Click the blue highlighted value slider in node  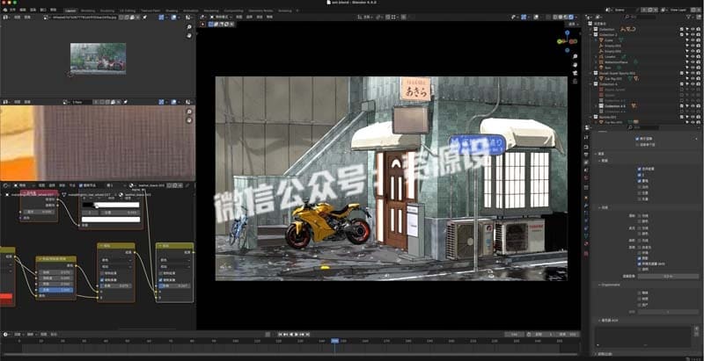pyautogui.click(x=55, y=290)
